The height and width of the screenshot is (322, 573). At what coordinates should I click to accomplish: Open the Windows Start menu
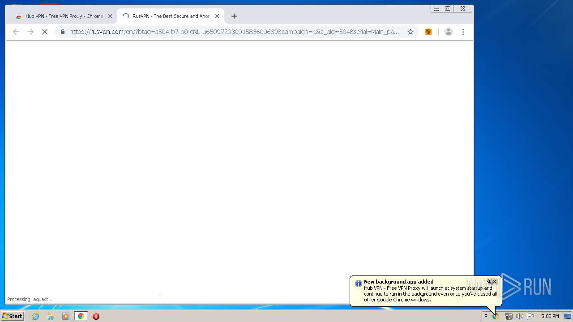pyautogui.click(x=12, y=316)
